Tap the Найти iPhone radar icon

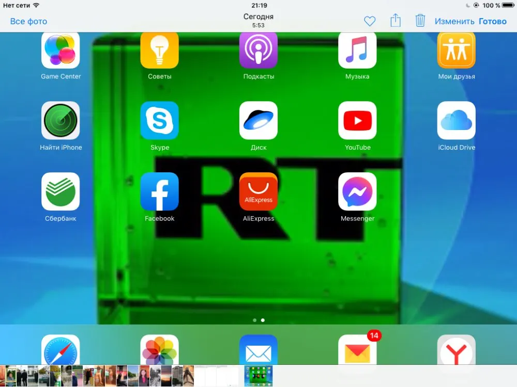(60, 120)
